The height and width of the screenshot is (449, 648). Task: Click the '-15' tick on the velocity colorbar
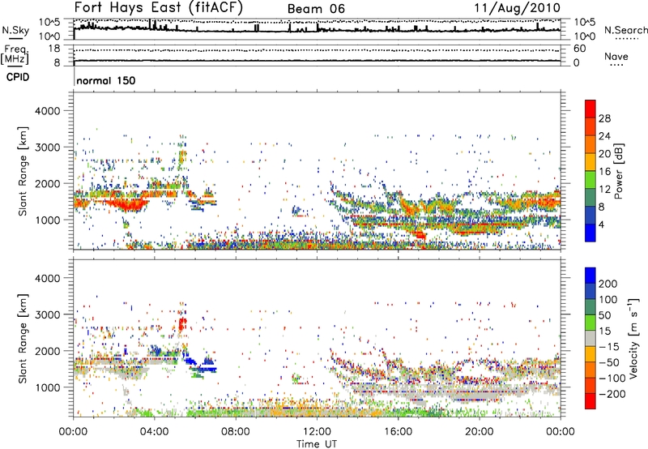[x=610, y=347]
